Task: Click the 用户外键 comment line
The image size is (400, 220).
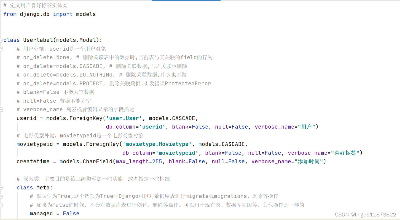Action: 61,49
